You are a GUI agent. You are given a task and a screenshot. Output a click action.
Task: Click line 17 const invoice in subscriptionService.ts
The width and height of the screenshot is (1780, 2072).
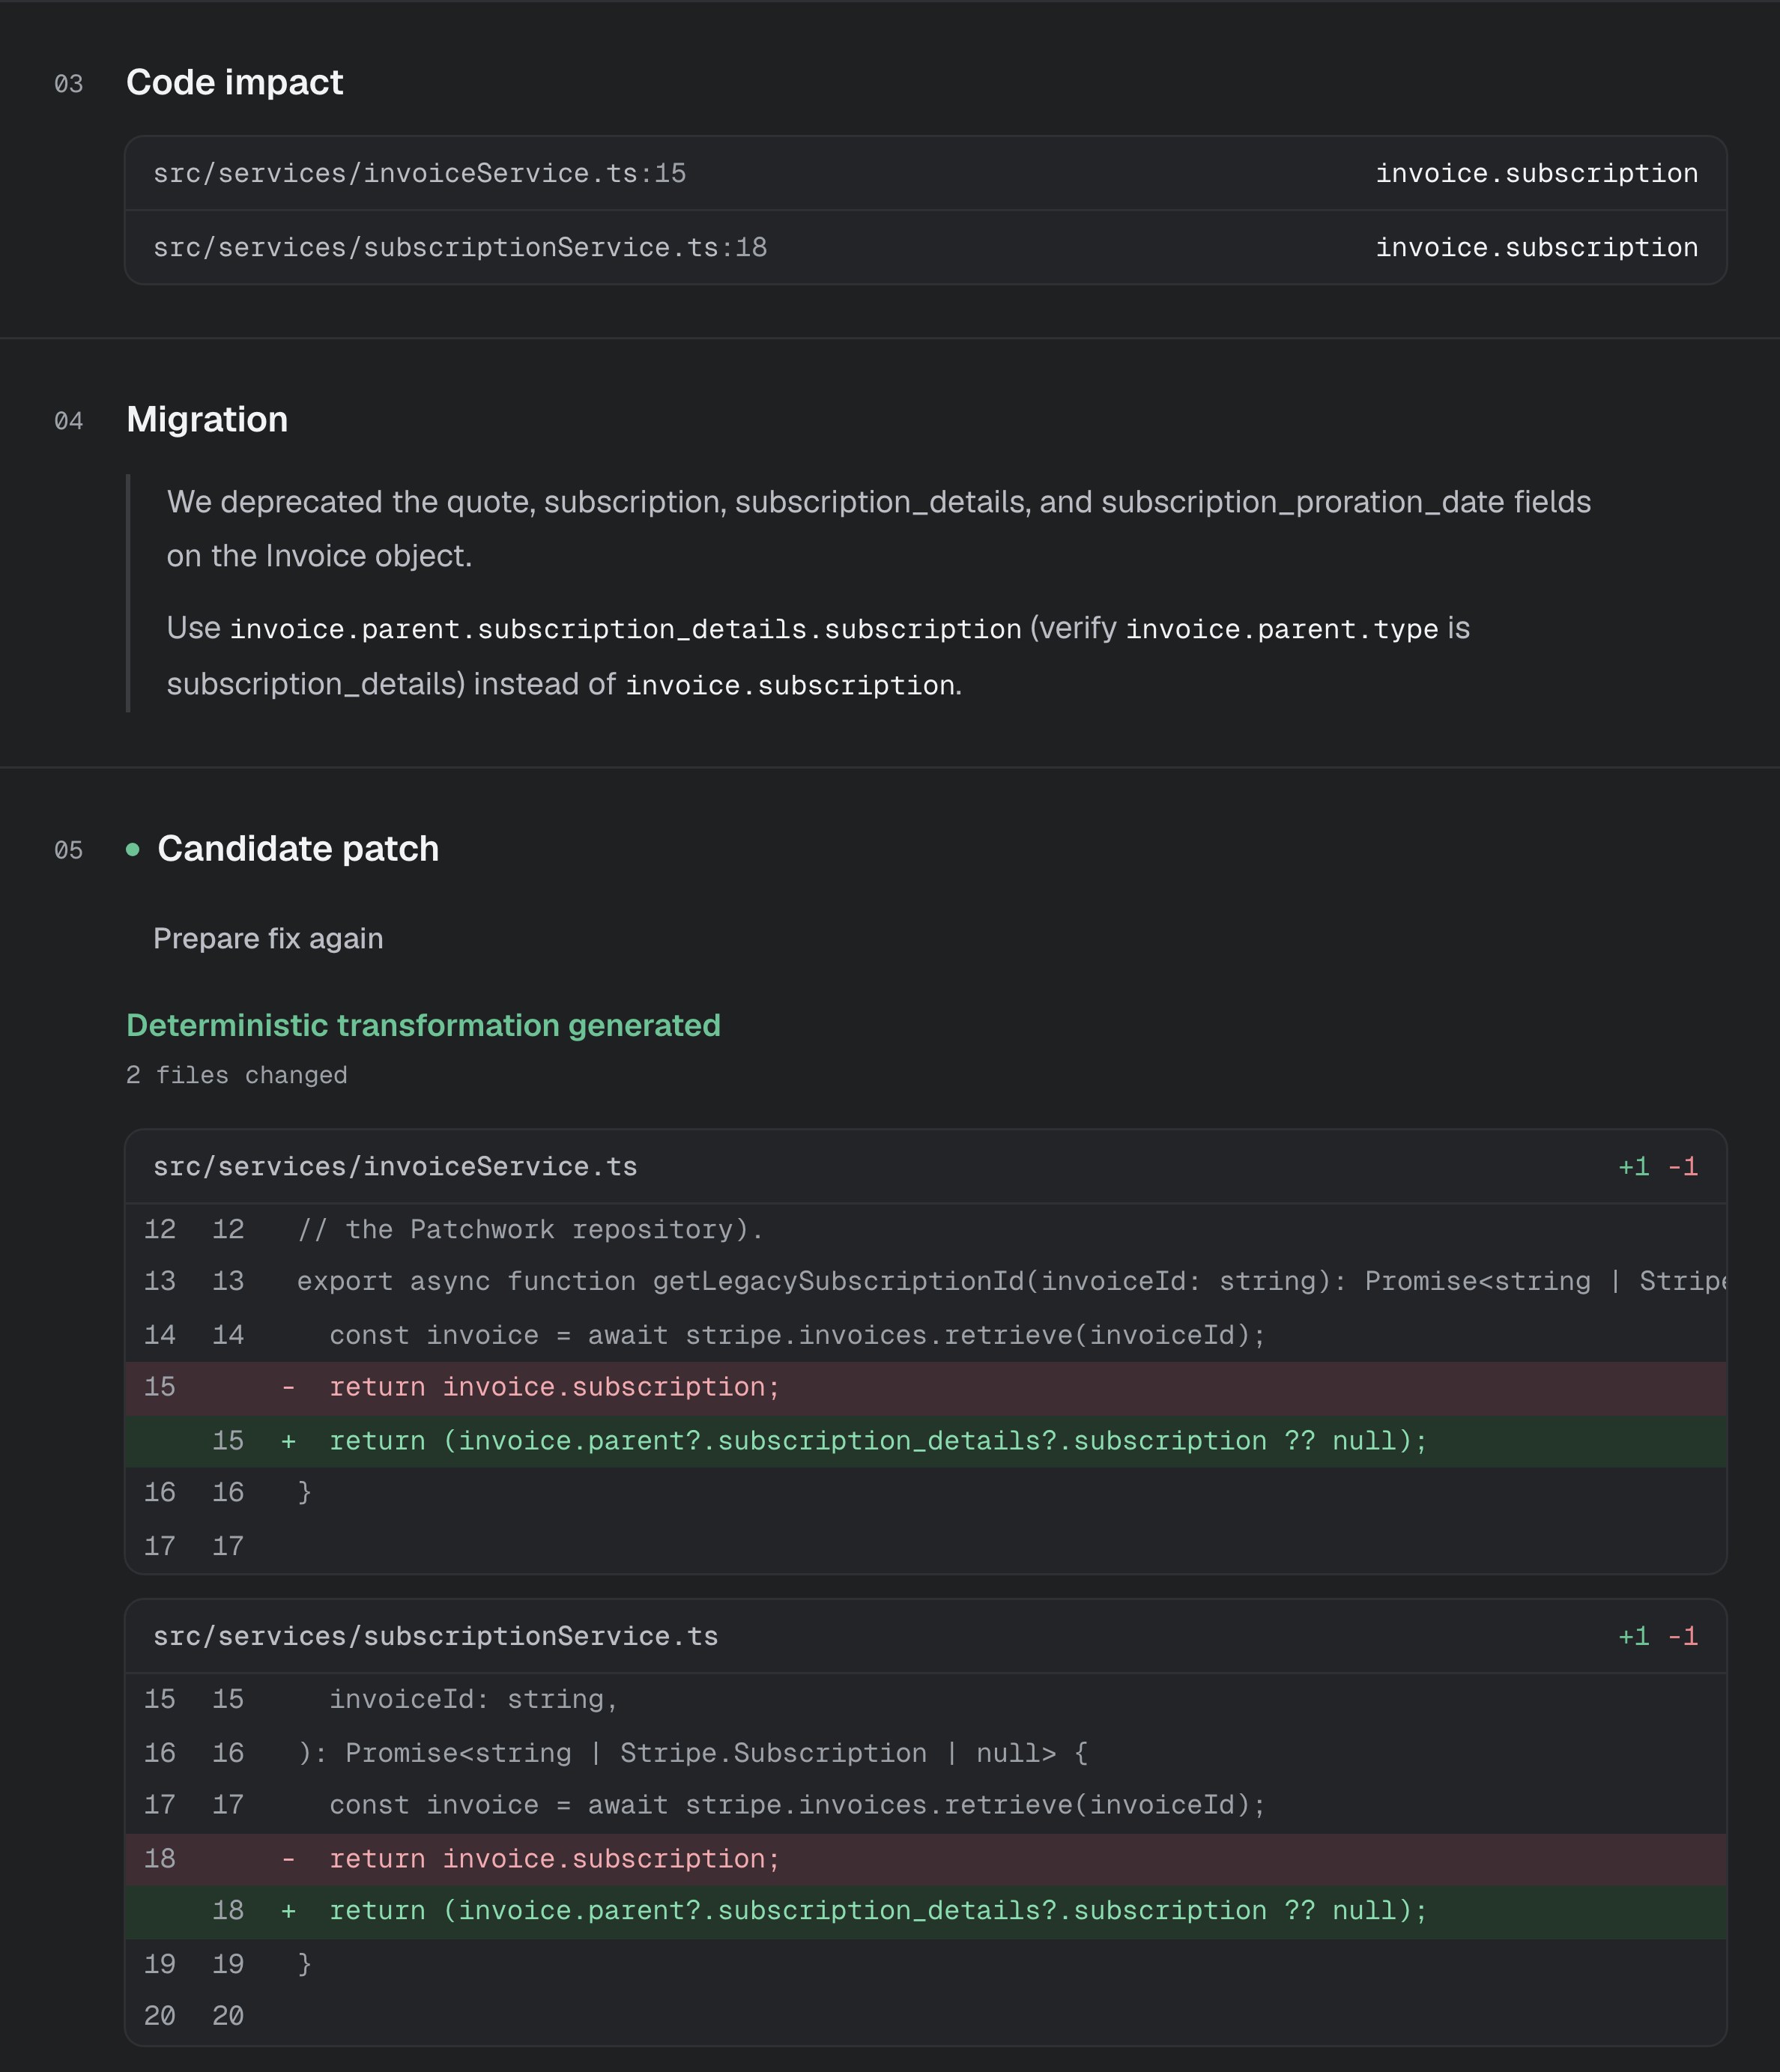point(925,1805)
